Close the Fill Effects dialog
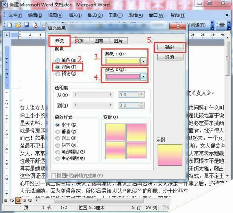This screenshot has height=213, width=233. tap(178, 27)
